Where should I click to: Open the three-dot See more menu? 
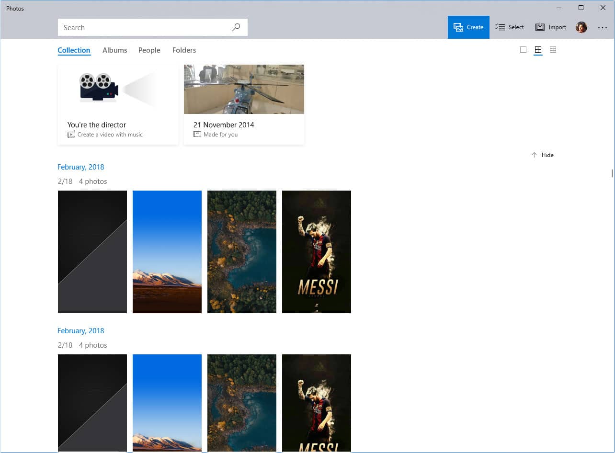tap(603, 28)
